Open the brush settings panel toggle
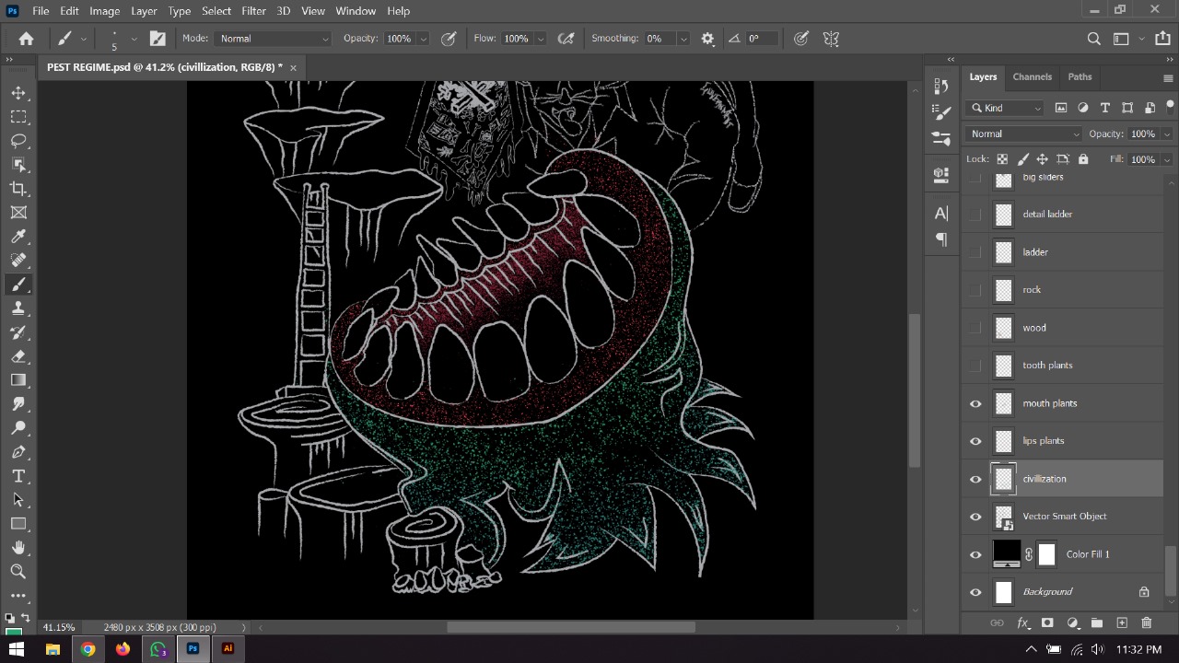1179x663 pixels. 158,39
